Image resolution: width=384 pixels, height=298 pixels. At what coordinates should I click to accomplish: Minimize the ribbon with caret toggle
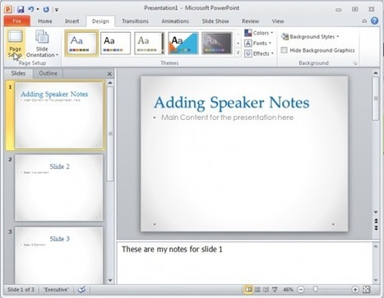pyautogui.click(x=364, y=21)
